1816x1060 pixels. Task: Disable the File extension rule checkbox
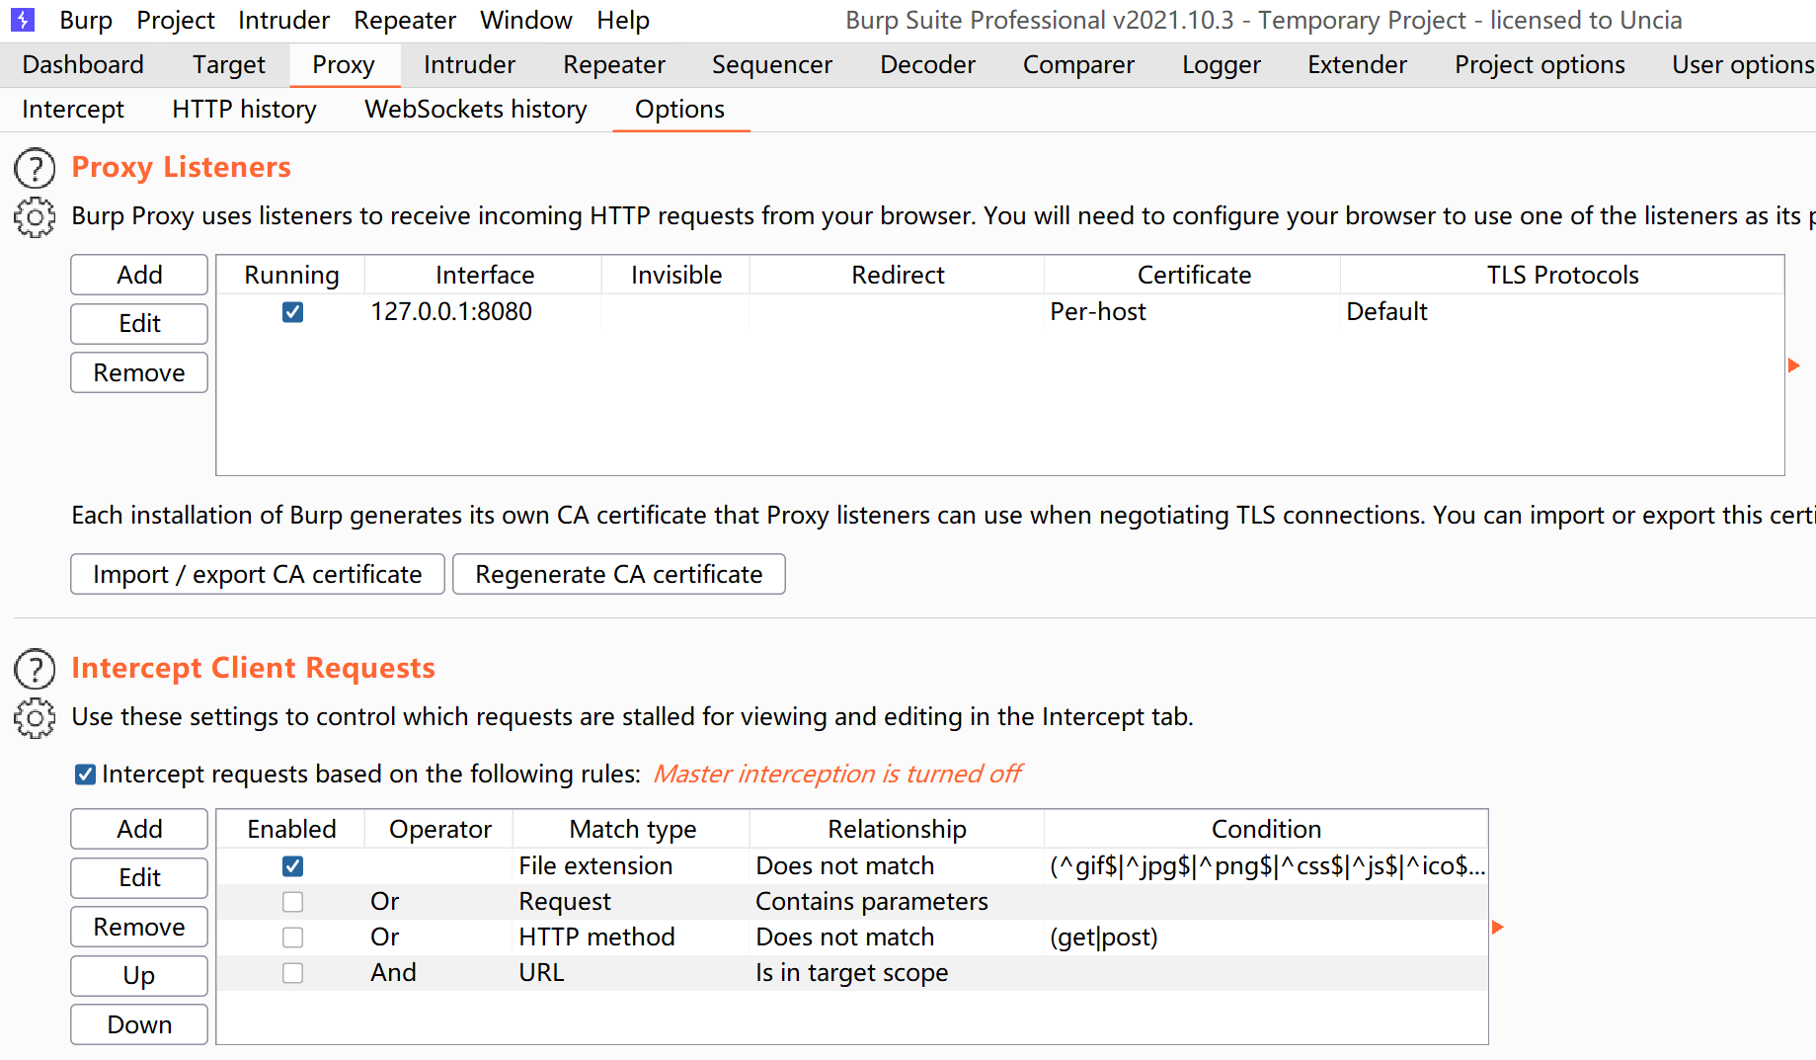pos(292,866)
